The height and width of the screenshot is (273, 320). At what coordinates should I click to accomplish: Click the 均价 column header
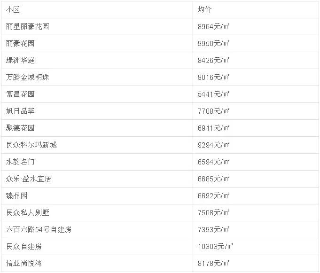tap(205, 10)
